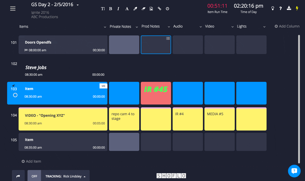The height and width of the screenshot is (181, 305).
Task: Open the hamburger navigation menu
Action: coord(13,8)
